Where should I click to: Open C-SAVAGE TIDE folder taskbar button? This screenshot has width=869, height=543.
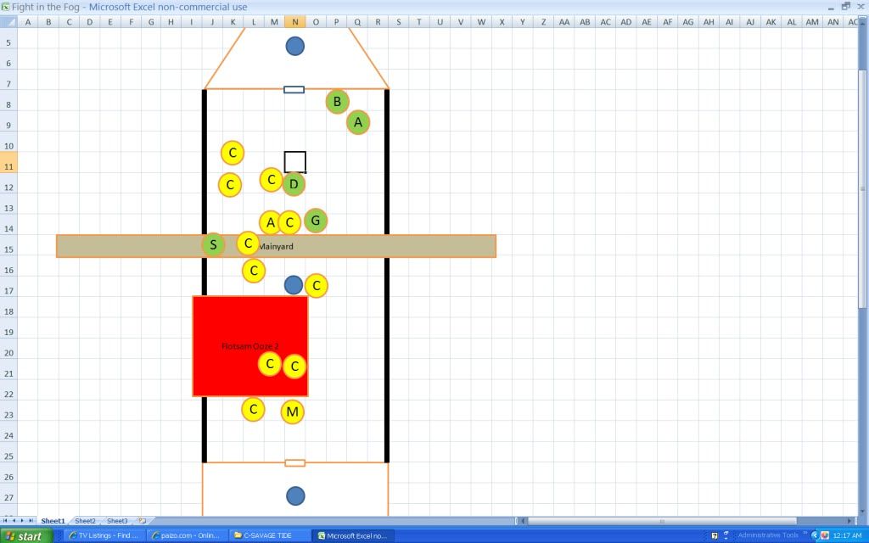point(269,536)
